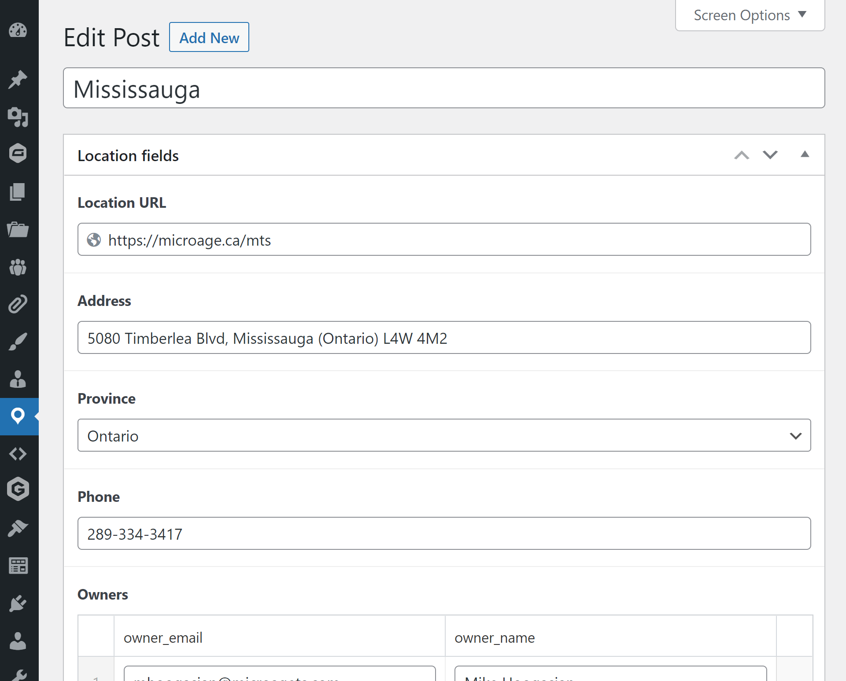Select the Phone number field
This screenshot has width=846, height=681.
click(x=443, y=533)
